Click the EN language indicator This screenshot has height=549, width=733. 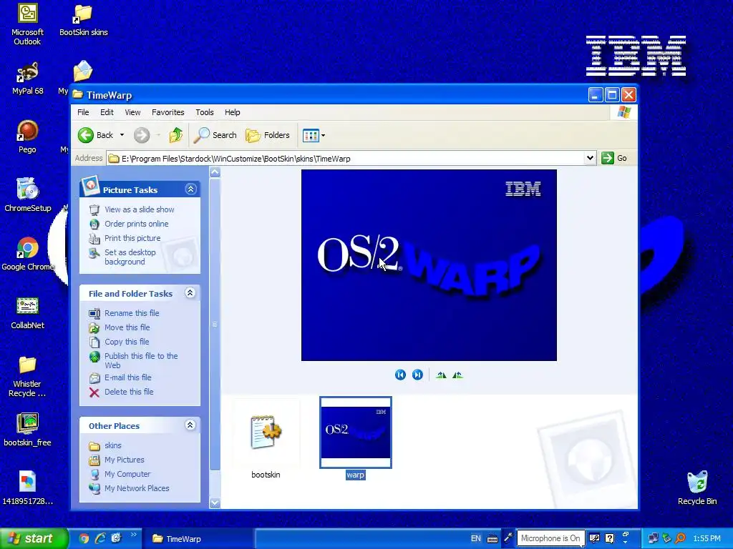pos(476,539)
